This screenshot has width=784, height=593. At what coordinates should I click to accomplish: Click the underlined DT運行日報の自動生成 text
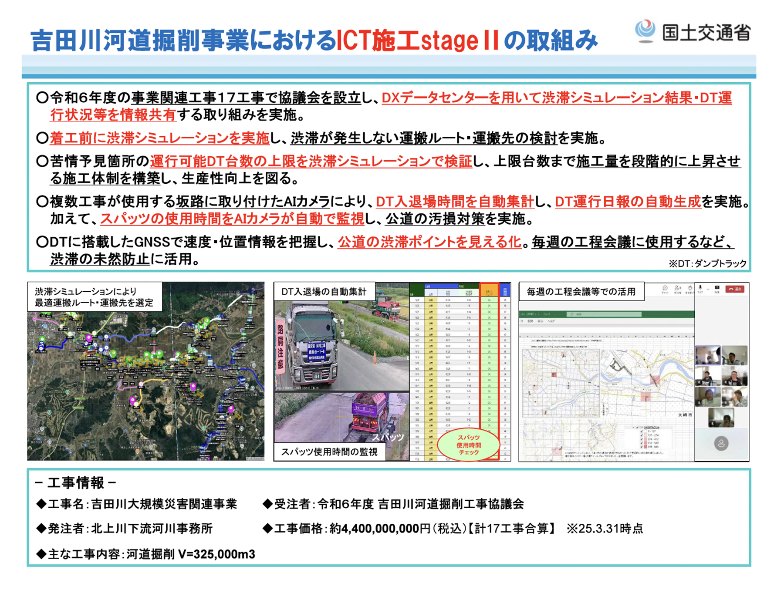[628, 202]
